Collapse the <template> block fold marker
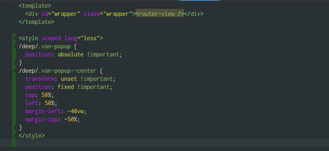329x151 pixels. point(16,6)
